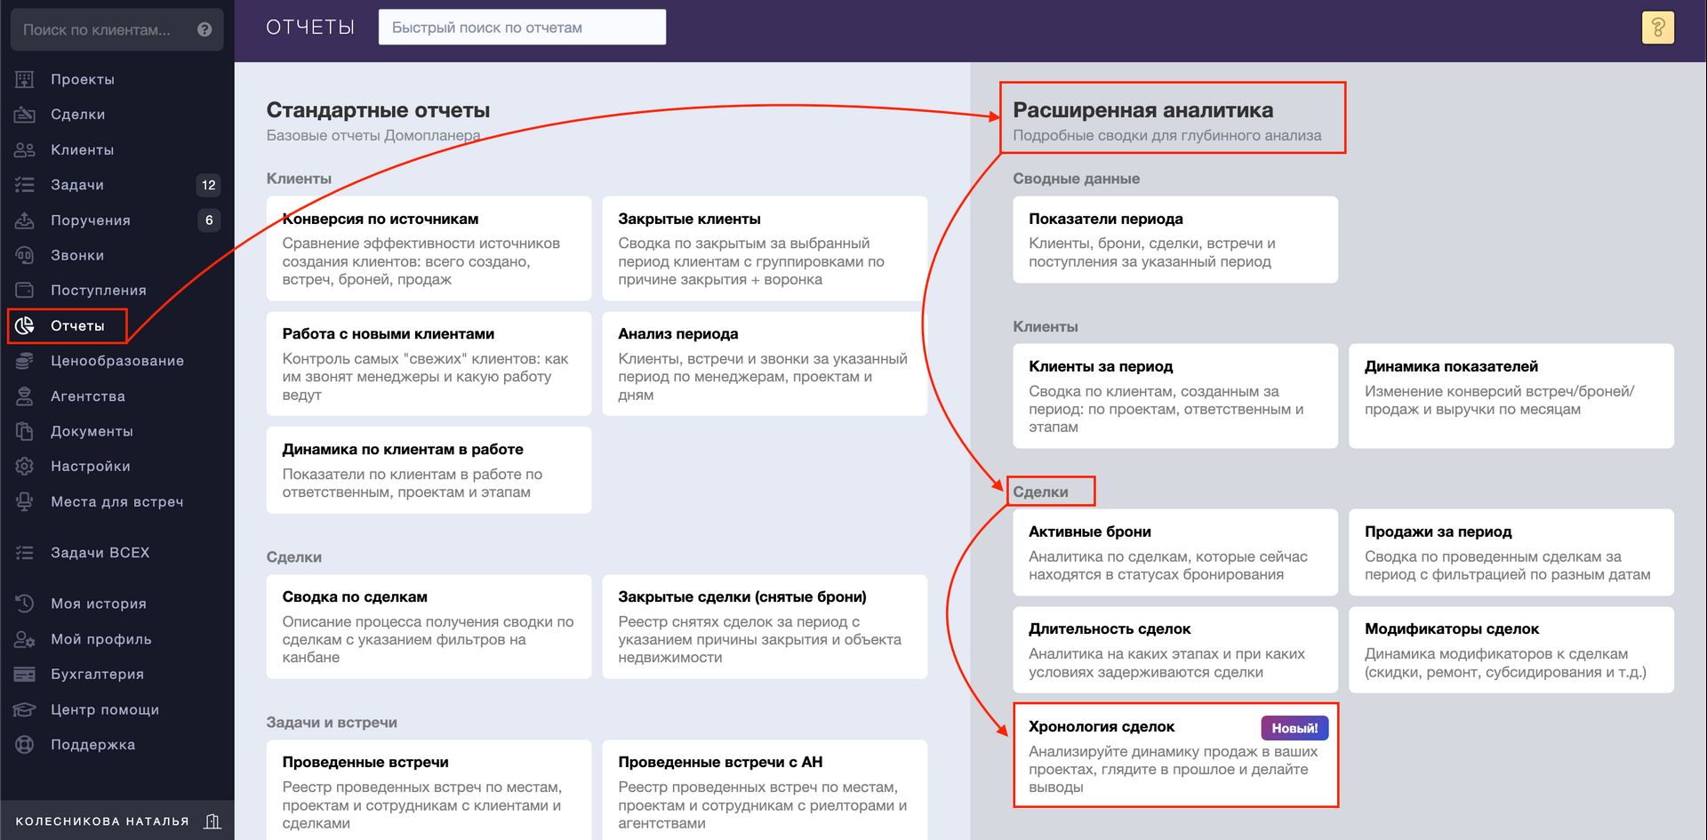Open the Продажи за период card
This screenshot has width=1707, height=840.
(x=1511, y=552)
